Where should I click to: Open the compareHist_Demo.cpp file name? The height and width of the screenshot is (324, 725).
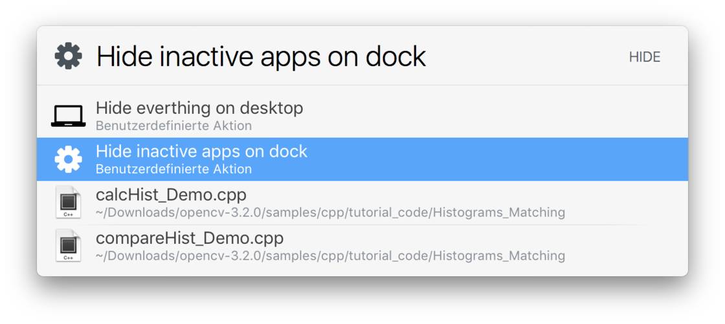click(x=190, y=238)
